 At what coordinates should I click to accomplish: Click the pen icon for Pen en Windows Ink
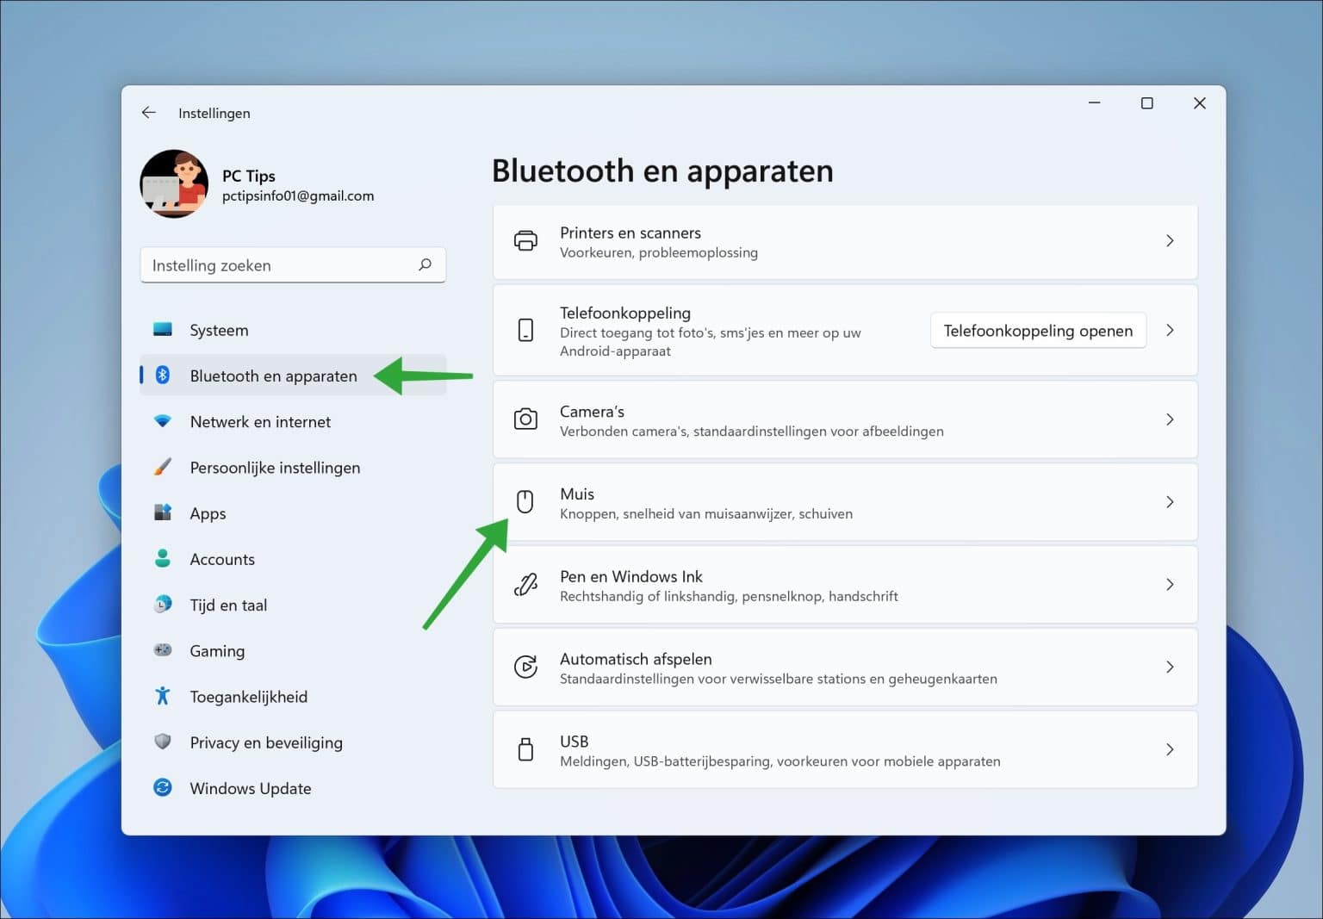pos(525,584)
